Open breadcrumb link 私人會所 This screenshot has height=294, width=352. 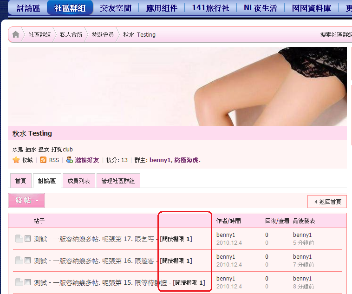(x=71, y=34)
